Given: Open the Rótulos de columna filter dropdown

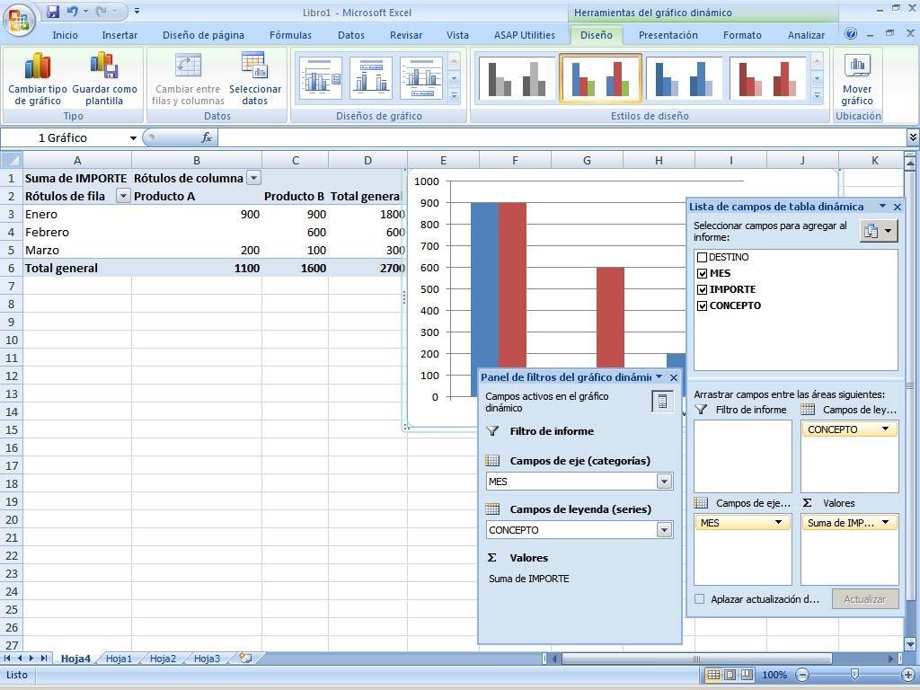Looking at the screenshot, I should coord(253,178).
